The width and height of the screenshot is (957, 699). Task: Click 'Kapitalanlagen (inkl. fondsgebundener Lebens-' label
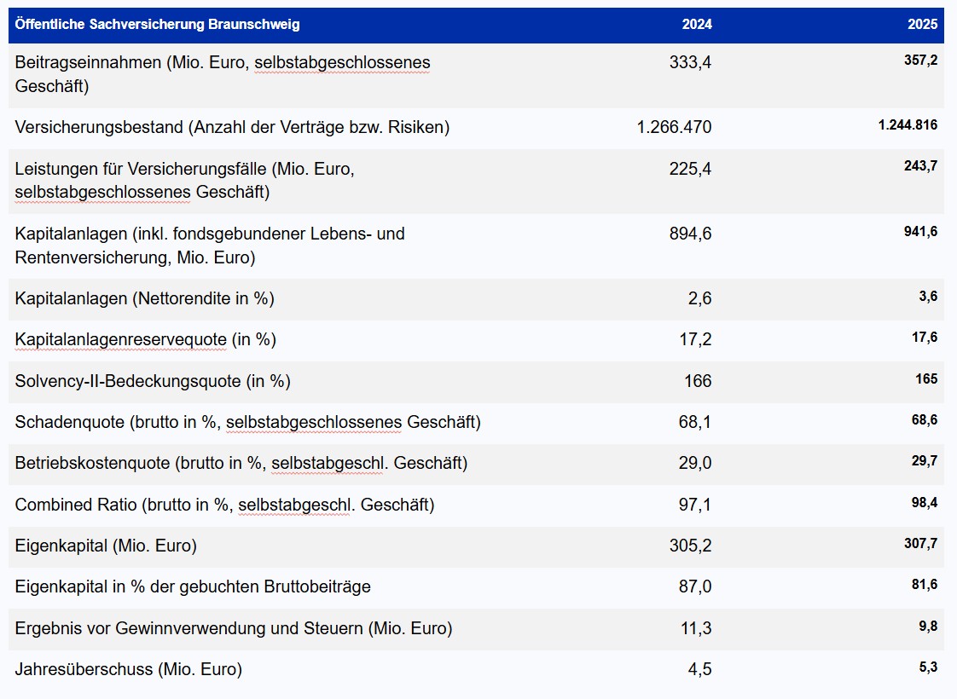point(209,246)
